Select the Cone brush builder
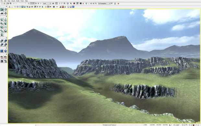The image size is (201, 126). (x=6, y=19)
